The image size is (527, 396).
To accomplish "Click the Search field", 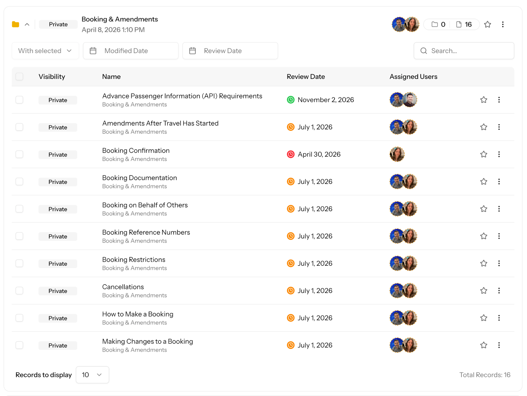I will coord(464,51).
